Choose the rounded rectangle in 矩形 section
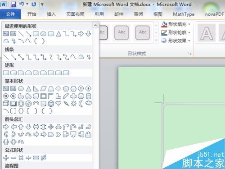The image size is (225, 169). (x=13, y=73)
